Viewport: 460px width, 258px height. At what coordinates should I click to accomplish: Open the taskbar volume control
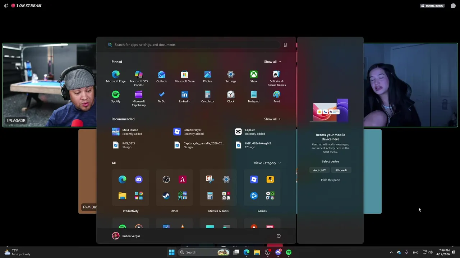click(x=431, y=252)
